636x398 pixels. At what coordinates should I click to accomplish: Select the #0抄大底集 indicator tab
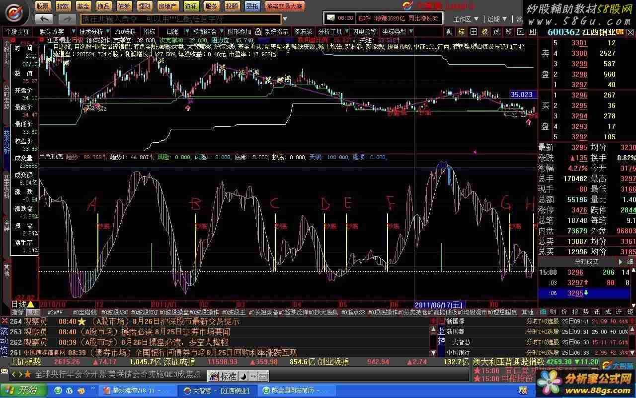pyautogui.click(x=323, y=312)
